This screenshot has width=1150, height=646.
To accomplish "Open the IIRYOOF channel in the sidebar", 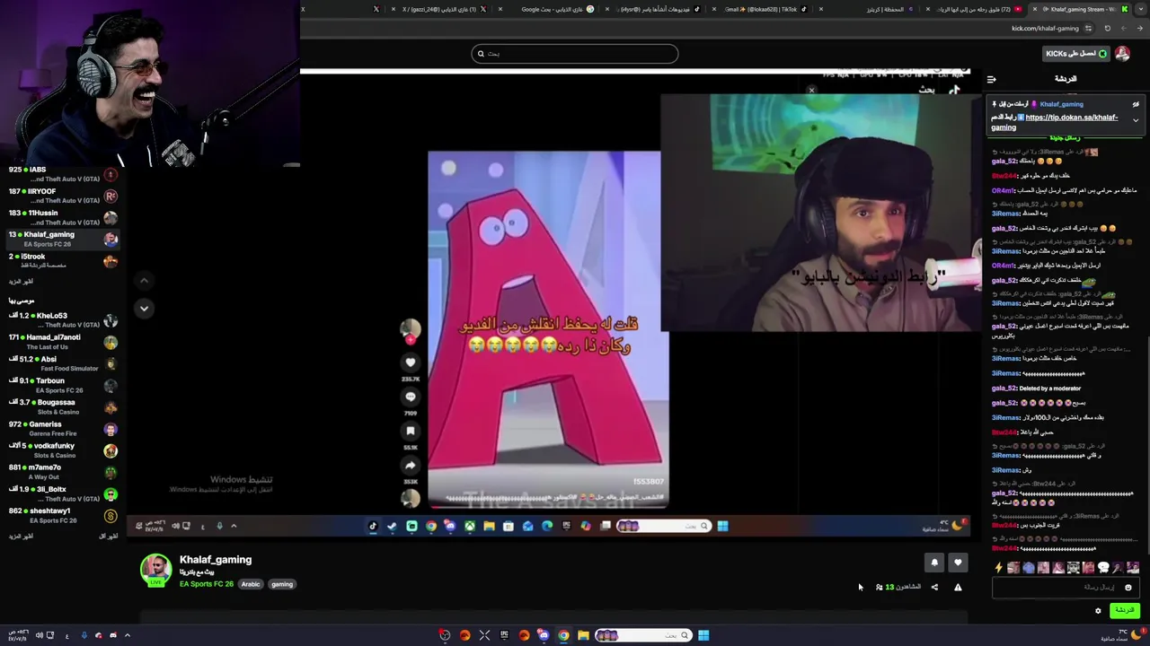I will [63, 196].
